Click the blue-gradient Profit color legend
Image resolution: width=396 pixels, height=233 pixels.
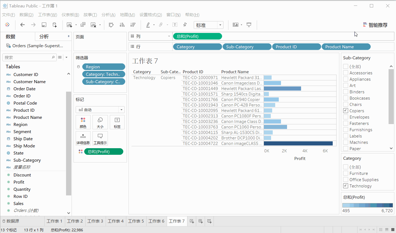coord(367,205)
